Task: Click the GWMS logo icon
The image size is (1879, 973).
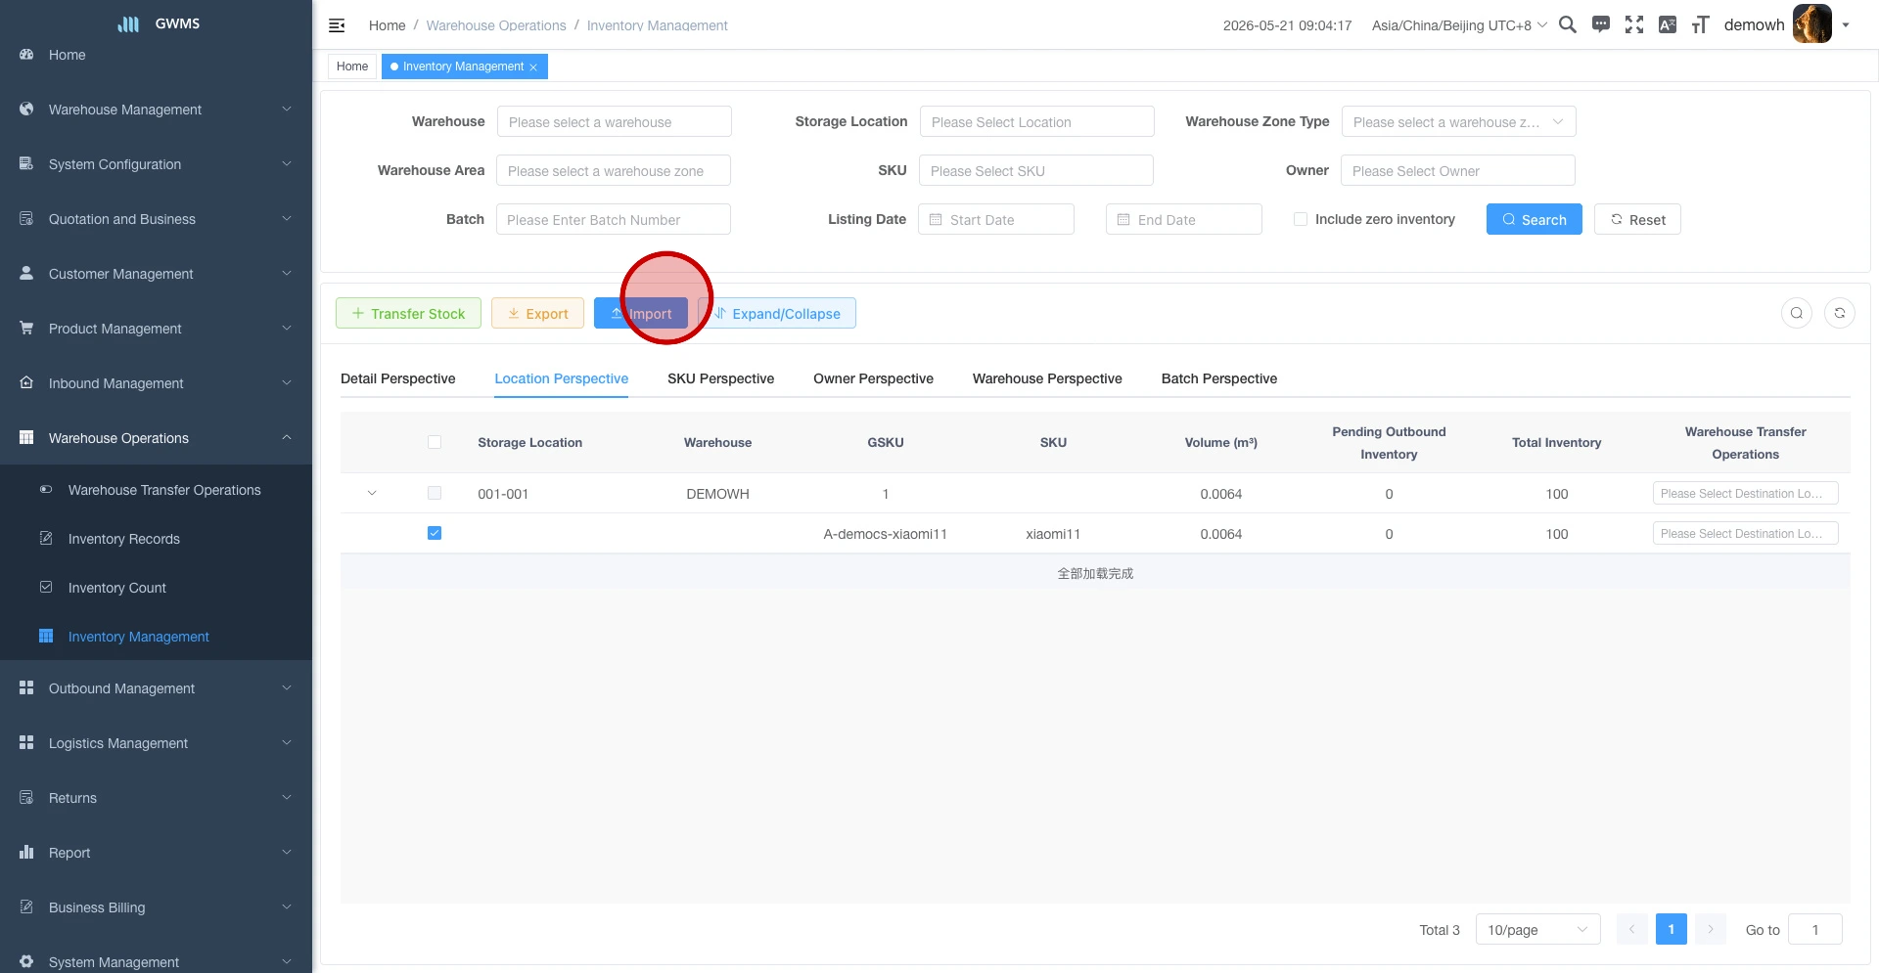Action: click(128, 23)
